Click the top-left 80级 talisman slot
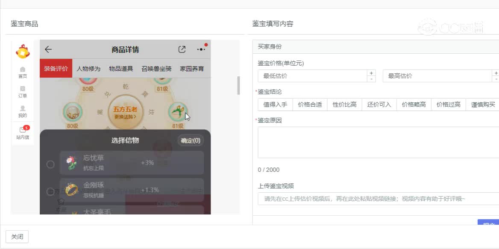Viewport: 499px width, 249px height. click(x=88, y=81)
